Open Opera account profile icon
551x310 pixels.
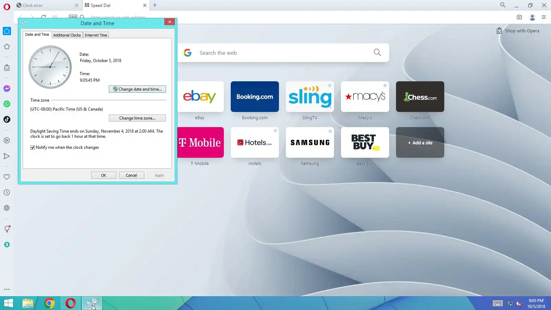[x=532, y=17]
